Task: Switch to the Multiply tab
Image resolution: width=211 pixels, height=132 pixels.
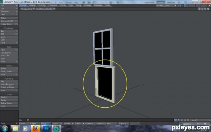Action: 42,6
